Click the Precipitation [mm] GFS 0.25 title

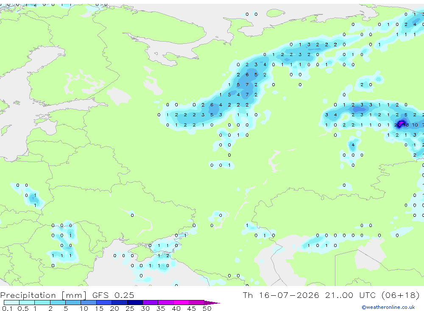pos(67,295)
